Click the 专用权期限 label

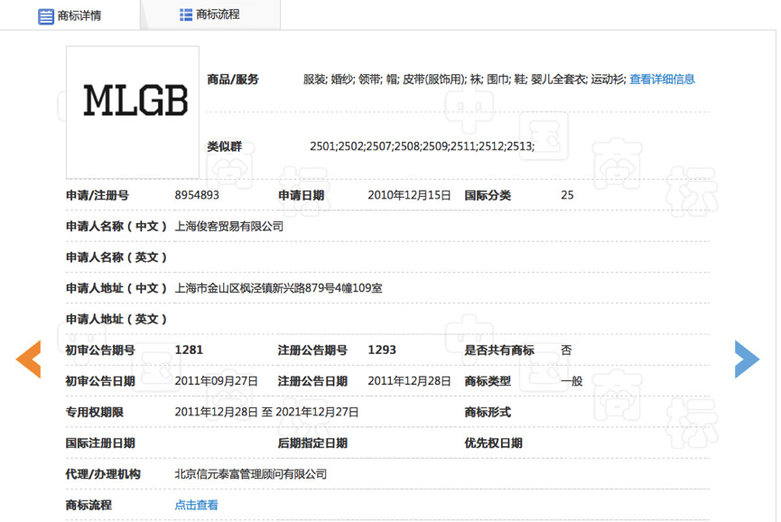(x=95, y=412)
